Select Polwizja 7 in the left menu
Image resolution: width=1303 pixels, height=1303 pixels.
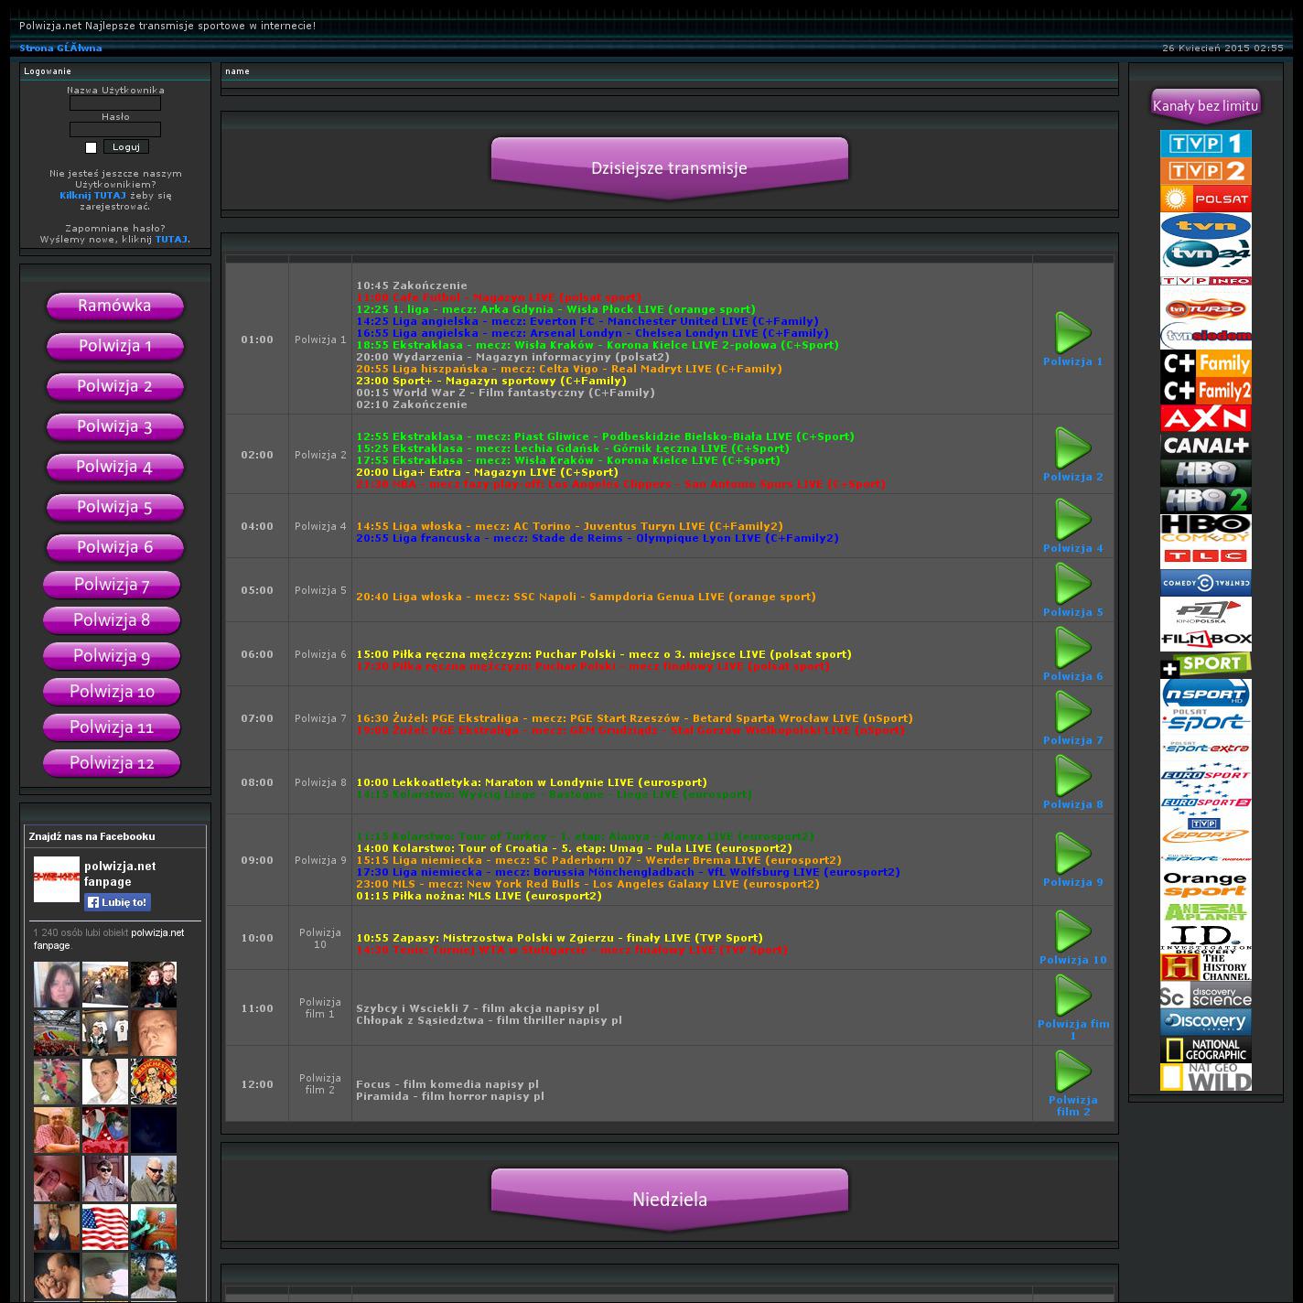point(112,585)
